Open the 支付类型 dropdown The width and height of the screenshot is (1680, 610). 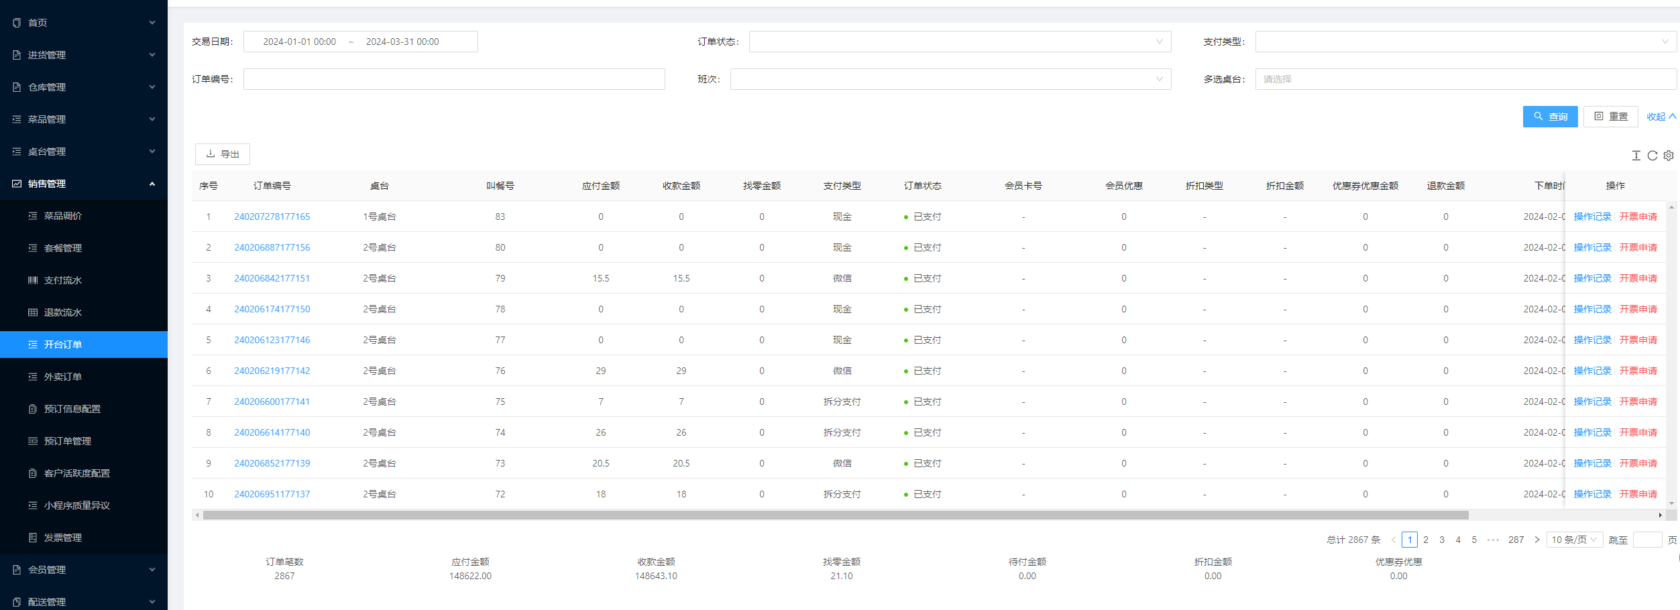[x=1466, y=42]
